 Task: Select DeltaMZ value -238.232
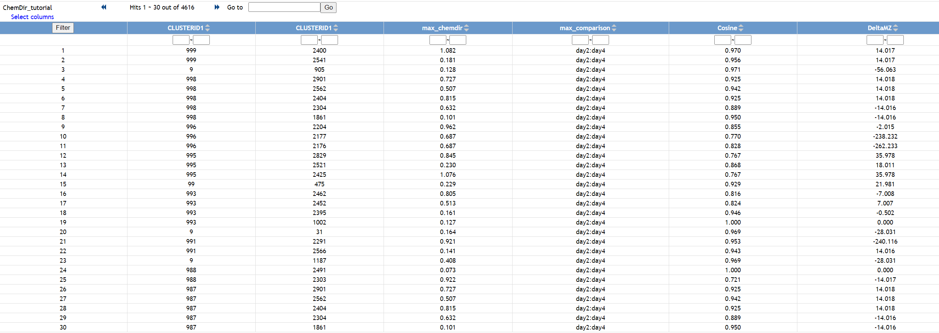pos(885,136)
